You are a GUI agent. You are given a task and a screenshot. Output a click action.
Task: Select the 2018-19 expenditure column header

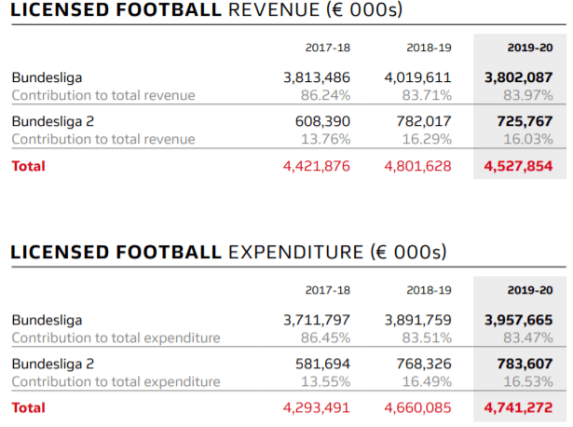tap(429, 290)
